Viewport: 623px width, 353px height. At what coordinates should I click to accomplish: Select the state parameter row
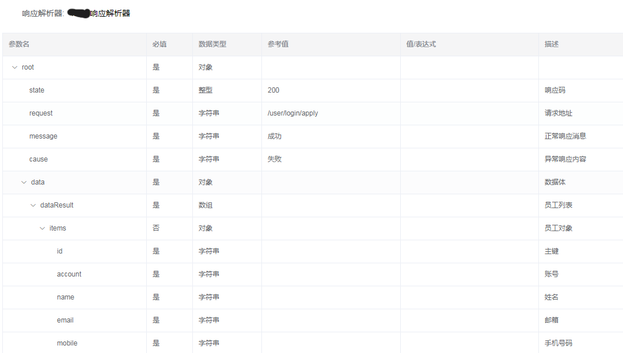(x=37, y=90)
